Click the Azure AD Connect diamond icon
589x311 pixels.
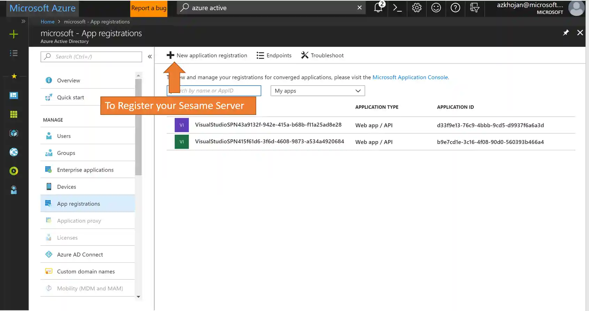point(49,254)
